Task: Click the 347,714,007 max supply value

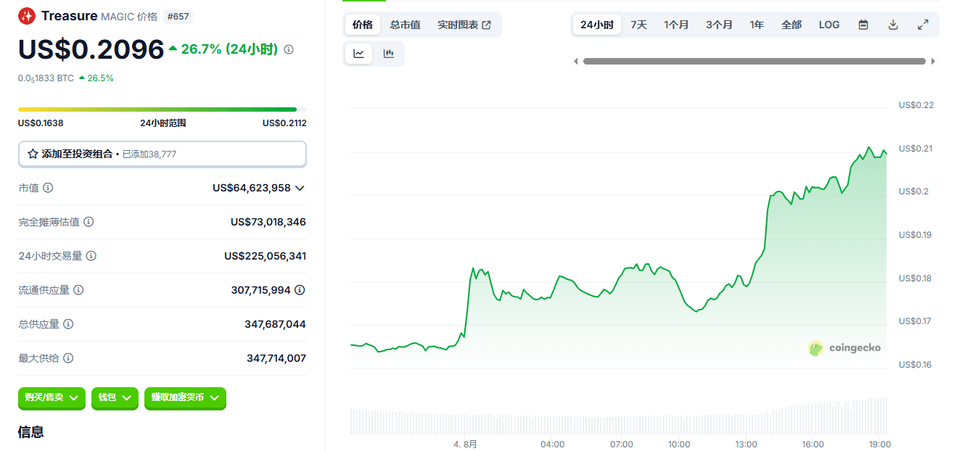Action: pos(276,358)
